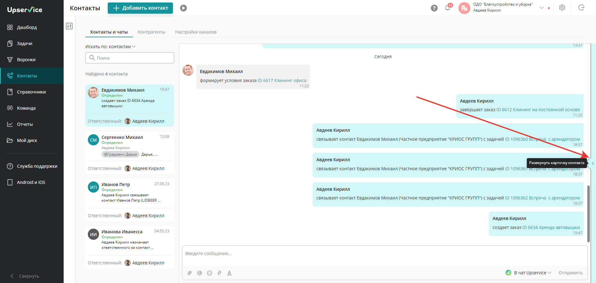Open help question mark icon in header
Viewport: 596px width, 283px height.
[434, 8]
